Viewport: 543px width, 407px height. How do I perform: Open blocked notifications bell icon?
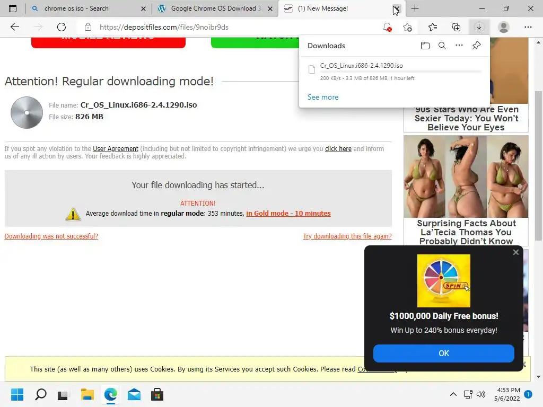387,27
